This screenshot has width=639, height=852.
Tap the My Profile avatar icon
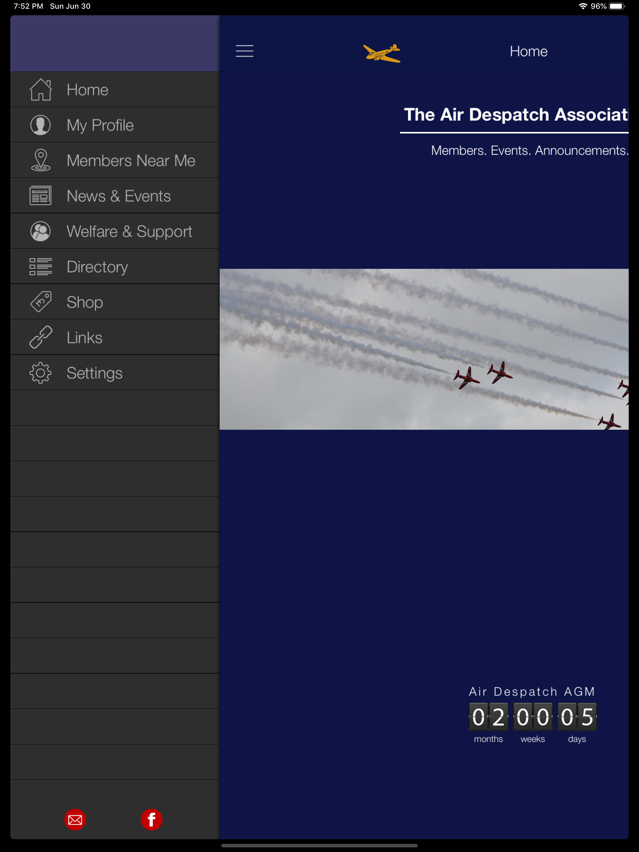coord(41,125)
